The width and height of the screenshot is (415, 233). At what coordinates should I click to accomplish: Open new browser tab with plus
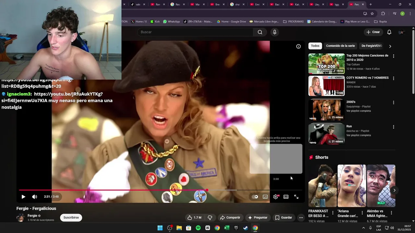pyautogui.click(x=371, y=4)
